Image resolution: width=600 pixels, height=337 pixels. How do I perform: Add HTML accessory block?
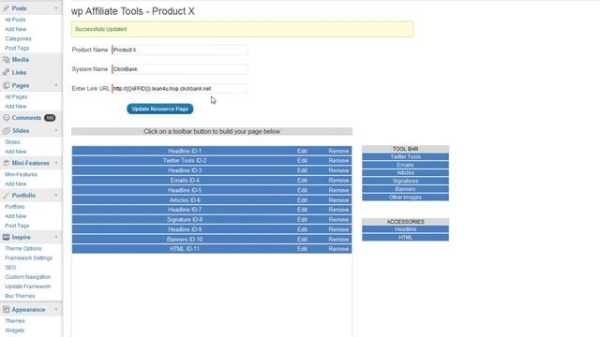(405, 238)
